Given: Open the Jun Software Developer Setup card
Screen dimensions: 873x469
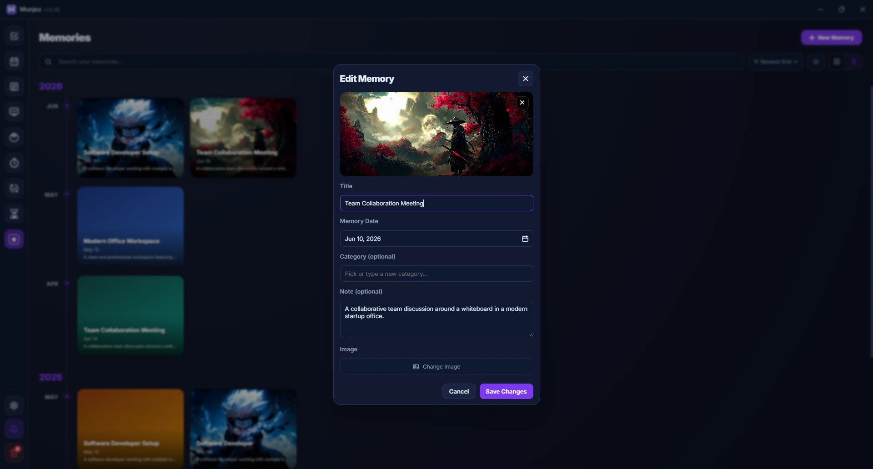Looking at the screenshot, I should [x=130, y=138].
